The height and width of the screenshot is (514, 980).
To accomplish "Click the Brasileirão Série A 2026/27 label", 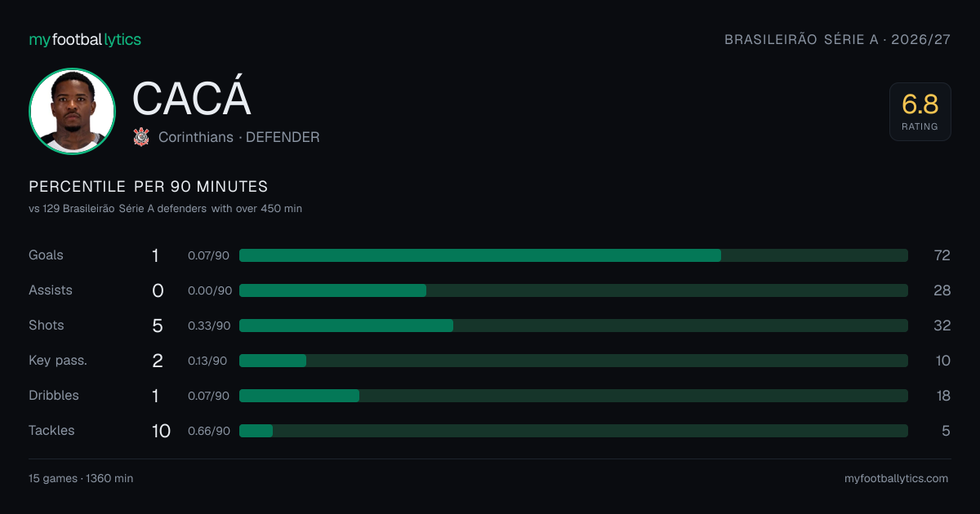I will pyautogui.click(x=838, y=39).
